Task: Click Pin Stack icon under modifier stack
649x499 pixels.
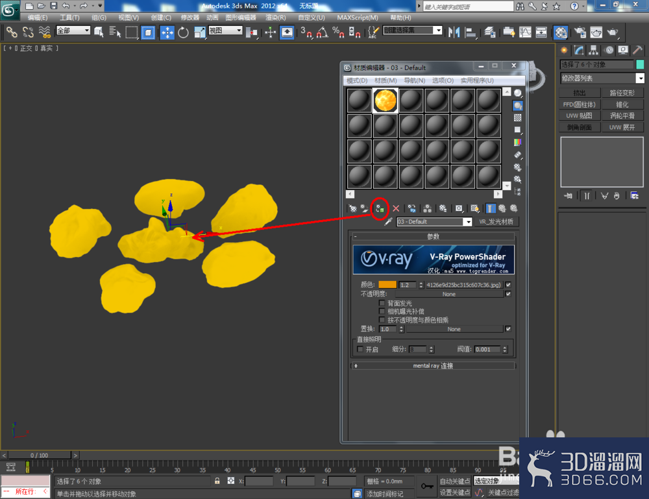Action: click(569, 196)
